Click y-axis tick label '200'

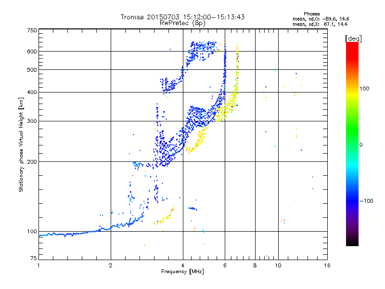tap(32, 162)
